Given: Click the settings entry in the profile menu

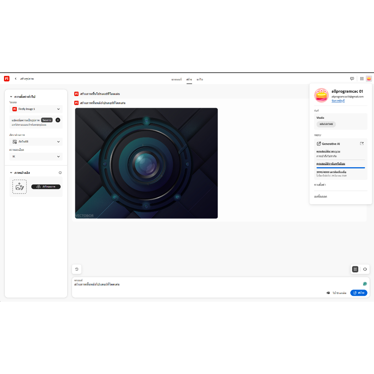Looking at the screenshot, I should tap(320, 184).
